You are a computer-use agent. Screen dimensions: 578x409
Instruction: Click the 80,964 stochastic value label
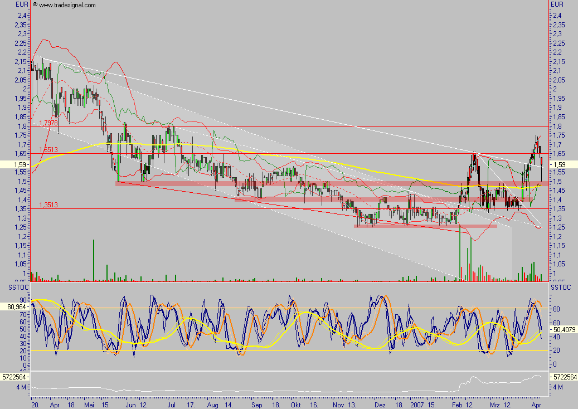(16, 306)
